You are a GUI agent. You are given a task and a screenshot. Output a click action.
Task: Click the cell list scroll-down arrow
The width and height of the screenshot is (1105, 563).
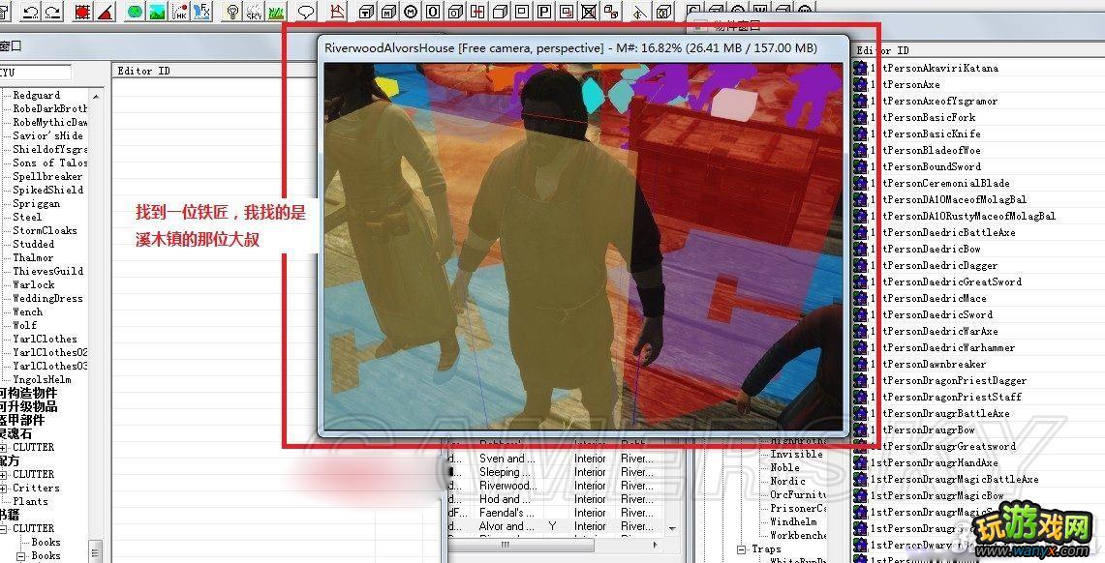(x=671, y=528)
